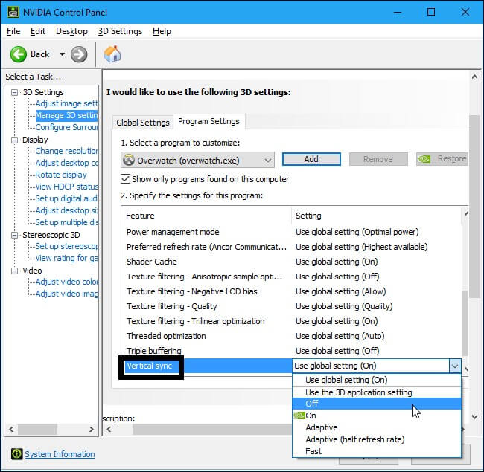This screenshot has height=472, width=484.
Task: Select Texture filtering Anisotropic sample row
Action: [292, 277]
